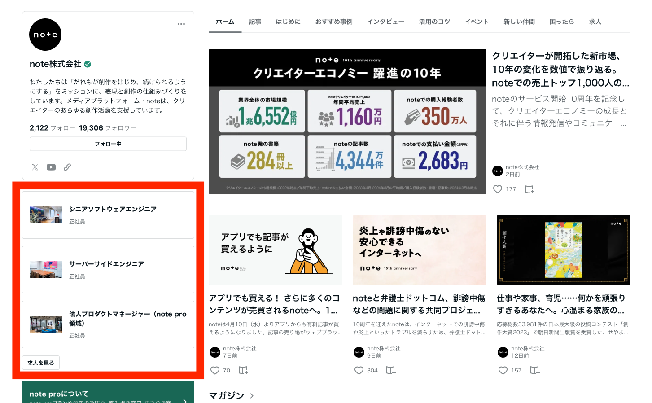The height and width of the screenshot is (403, 652).
Task: Add 仕事や家事、育児 article to magazine
Action: [535, 371]
